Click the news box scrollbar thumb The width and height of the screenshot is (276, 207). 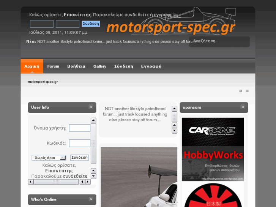pyautogui.click(x=174, y=117)
